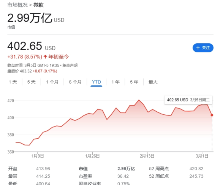Select the 6 个月 range tab

tap(75, 82)
